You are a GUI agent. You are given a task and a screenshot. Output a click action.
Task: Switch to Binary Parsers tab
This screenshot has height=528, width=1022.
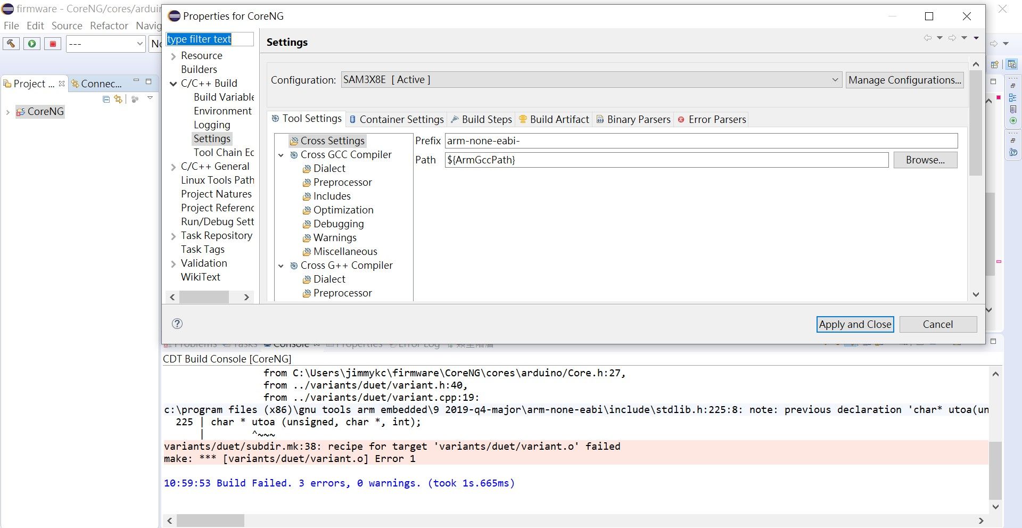tap(633, 119)
